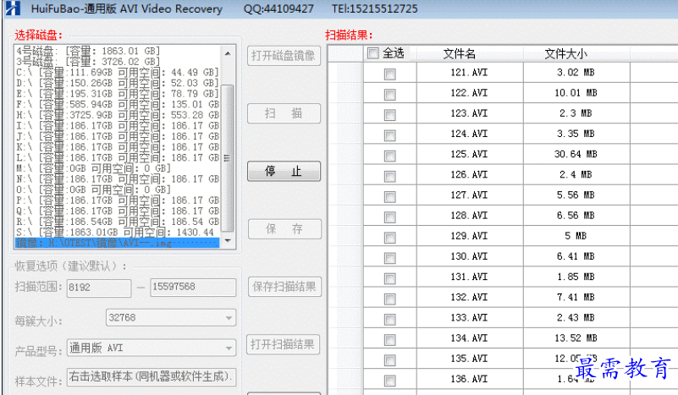Screen dimensions: 678x395
Task: Select drive C:\ in disk list
Action: click(117, 72)
